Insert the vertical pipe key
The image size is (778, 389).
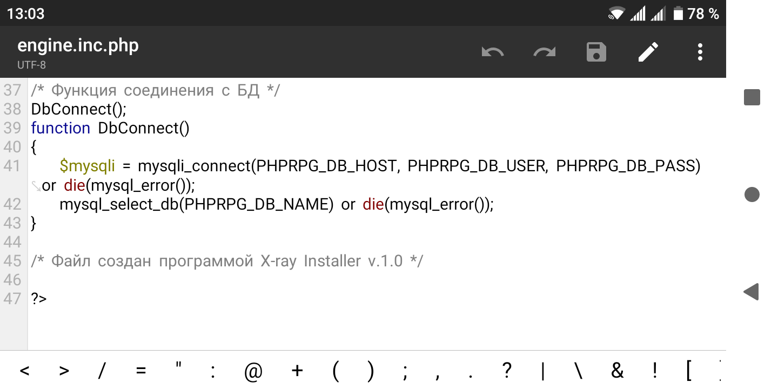542,371
